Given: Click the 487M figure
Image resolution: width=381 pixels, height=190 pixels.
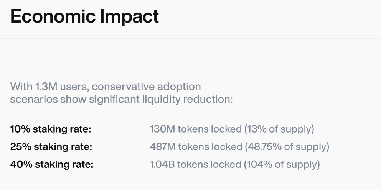Looking at the screenshot, I should (163, 147).
